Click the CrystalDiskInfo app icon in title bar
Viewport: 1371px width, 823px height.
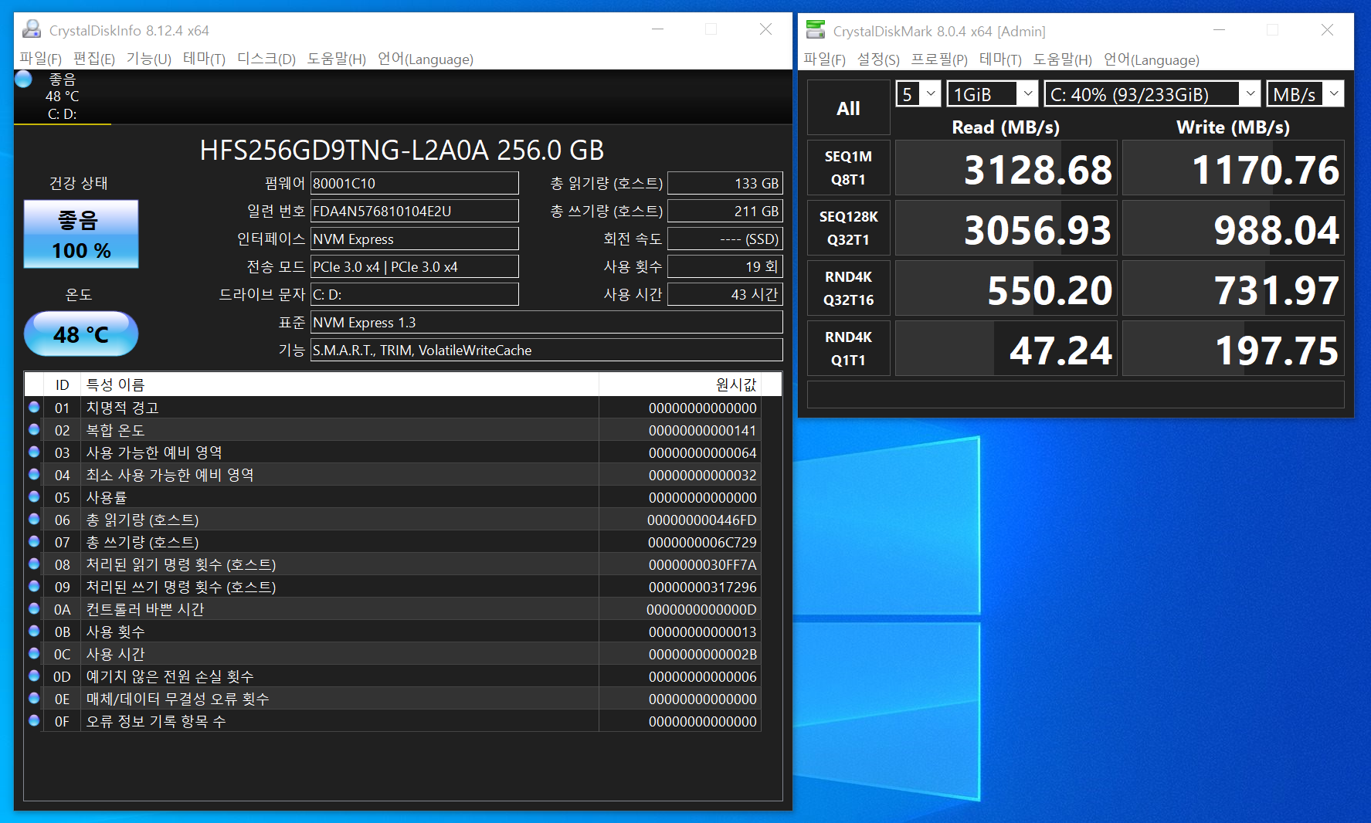(x=32, y=29)
